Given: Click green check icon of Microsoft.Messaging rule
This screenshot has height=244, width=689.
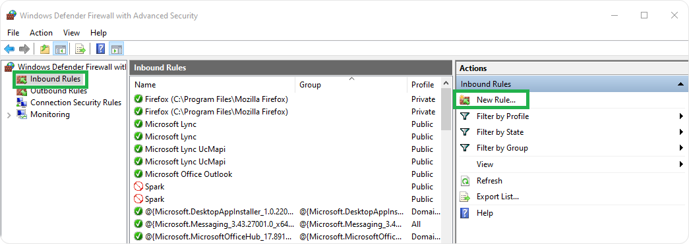Looking at the screenshot, I should coord(138,224).
